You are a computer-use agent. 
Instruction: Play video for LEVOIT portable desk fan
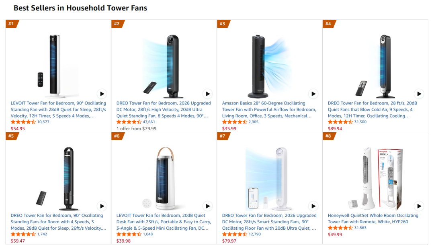pyautogui.click(x=208, y=206)
